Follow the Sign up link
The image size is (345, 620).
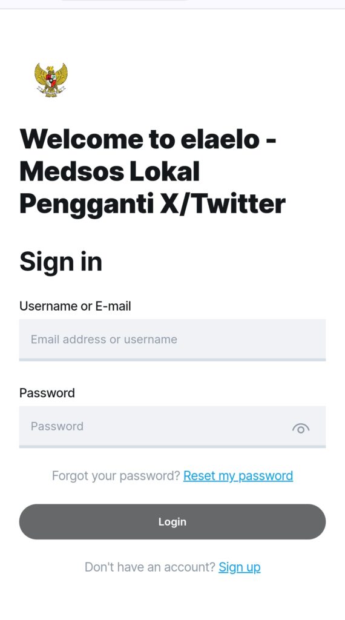240,567
